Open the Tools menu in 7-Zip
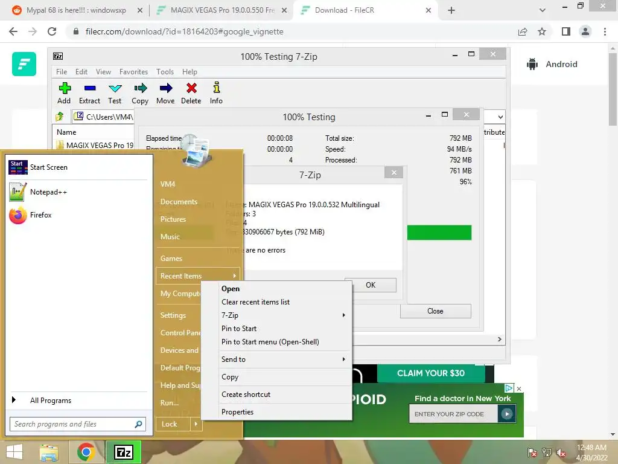This screenshot has height=464, width=618. point(165,72)
